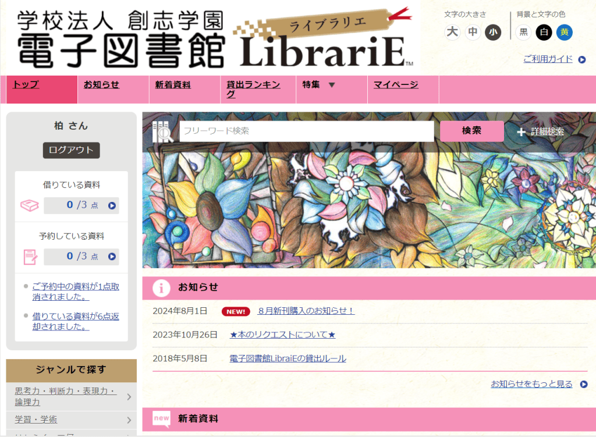The height and width of the screenshot is (437, 596).
Task: Click the arrow icon beside 借りている資料 count
Action: point(112,205)
